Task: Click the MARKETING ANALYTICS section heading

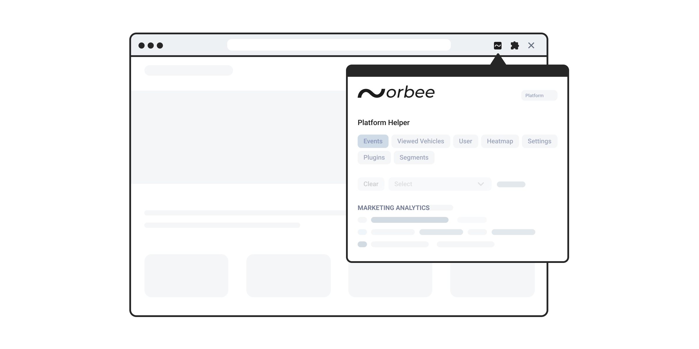Action: 393,208
